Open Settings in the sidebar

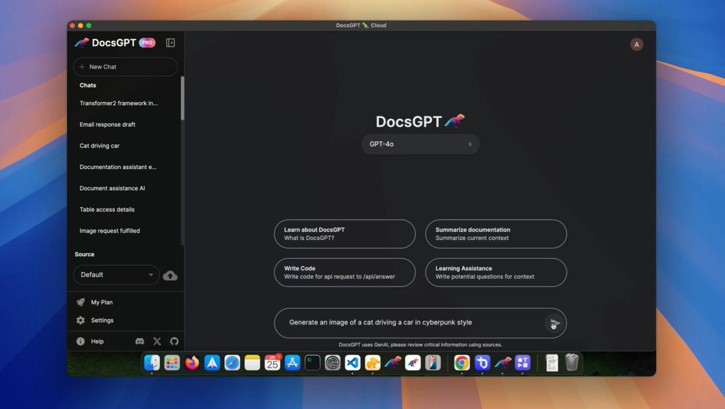point(102,320)
